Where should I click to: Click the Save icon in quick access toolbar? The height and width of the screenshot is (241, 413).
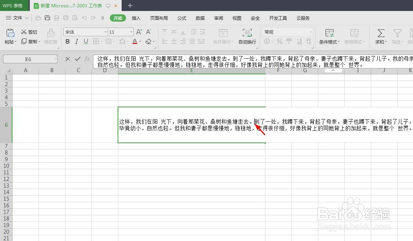click(x=47, y=18)
